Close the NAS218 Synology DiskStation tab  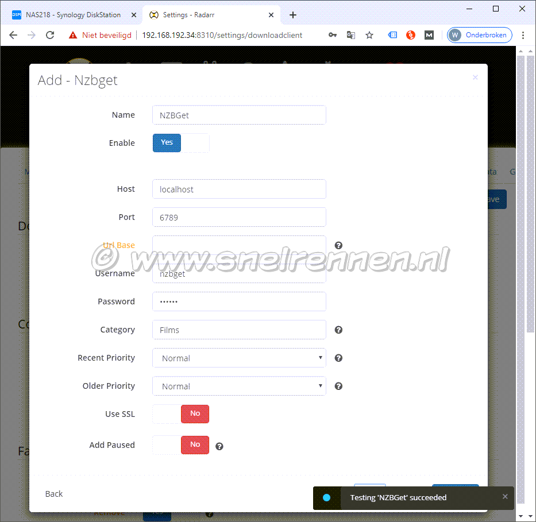[x=134, y=15]
